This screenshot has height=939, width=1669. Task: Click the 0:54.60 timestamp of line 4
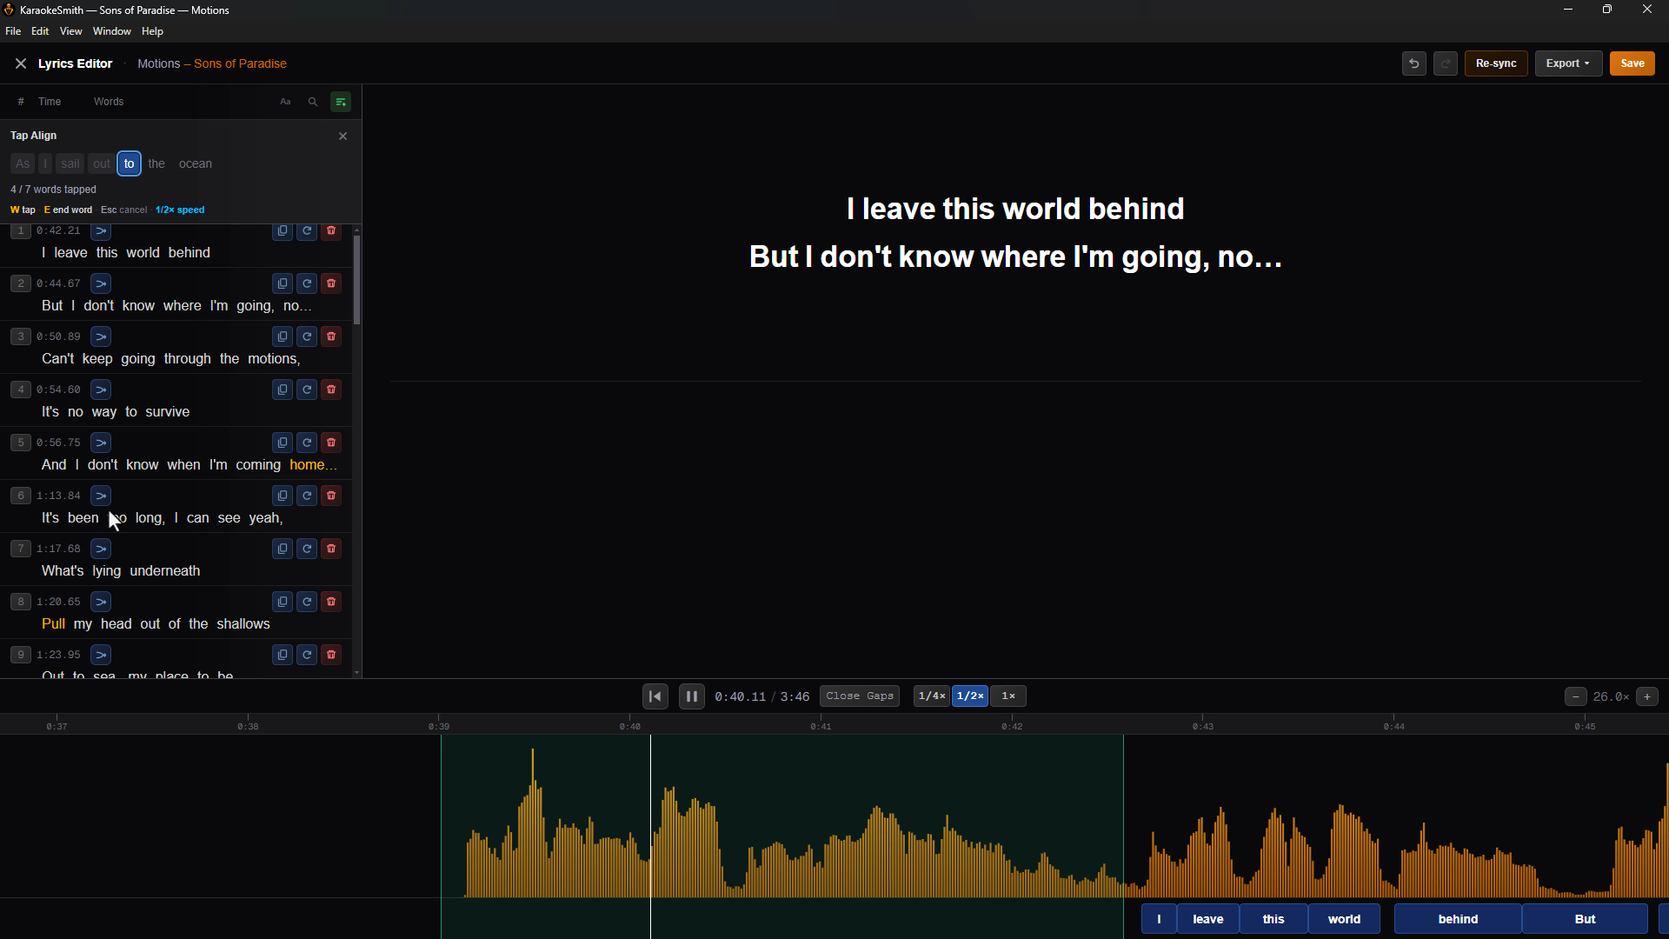[x=58, y=390]
